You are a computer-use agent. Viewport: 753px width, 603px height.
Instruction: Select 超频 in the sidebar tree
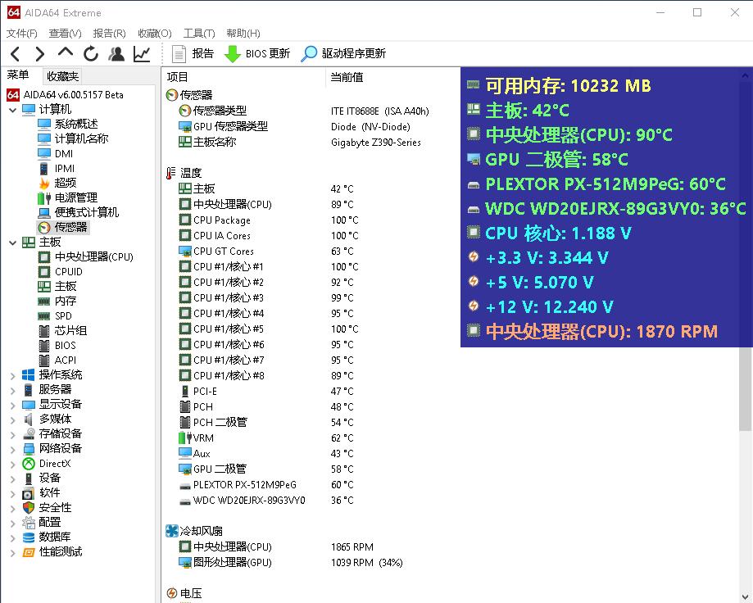pyautogui.click(x=65, y=183)
